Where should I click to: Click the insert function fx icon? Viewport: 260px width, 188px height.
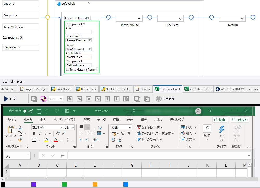click(x=62, y=155)
